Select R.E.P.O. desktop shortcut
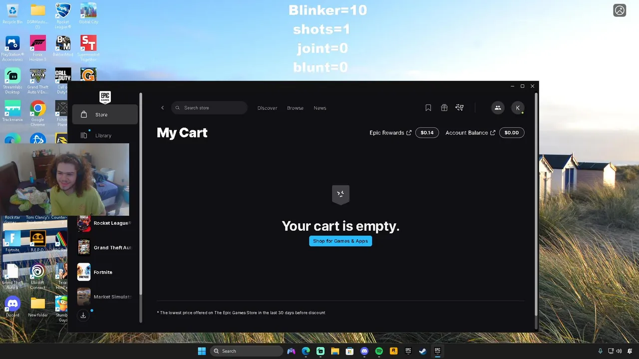This screenshot has width=639, height=359. pos(38,241)
